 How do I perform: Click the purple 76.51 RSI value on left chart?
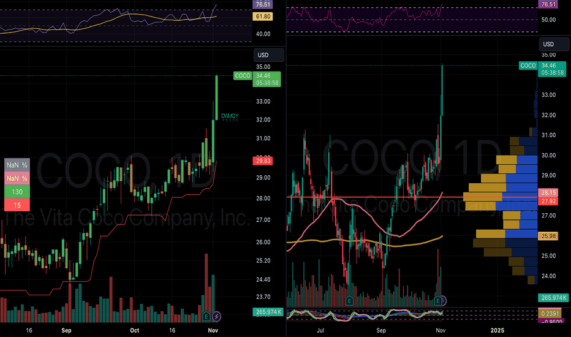263,5
